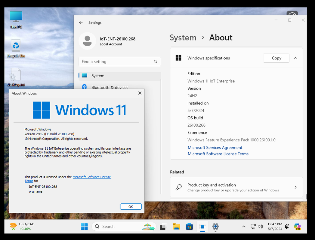This screenshot has width=315, height=240.
Task: Open Product key and activation
Action: pos(236,187)
